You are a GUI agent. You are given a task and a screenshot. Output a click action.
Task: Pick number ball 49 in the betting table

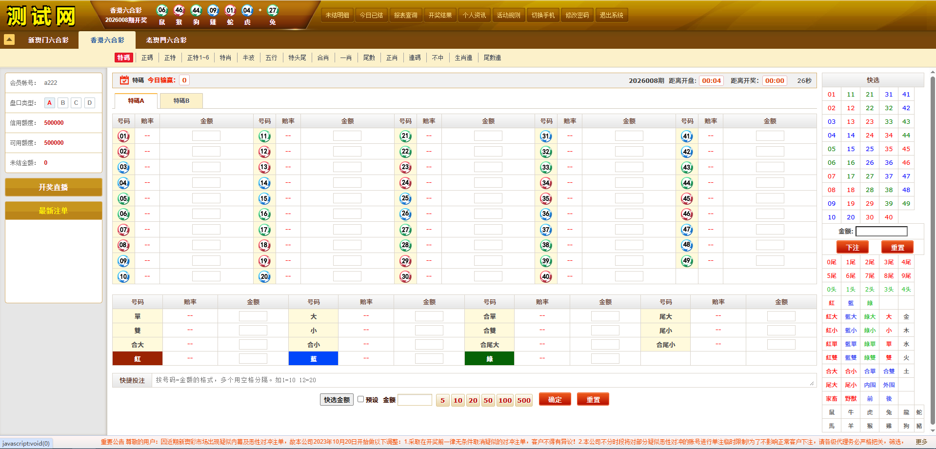[687, 261]
